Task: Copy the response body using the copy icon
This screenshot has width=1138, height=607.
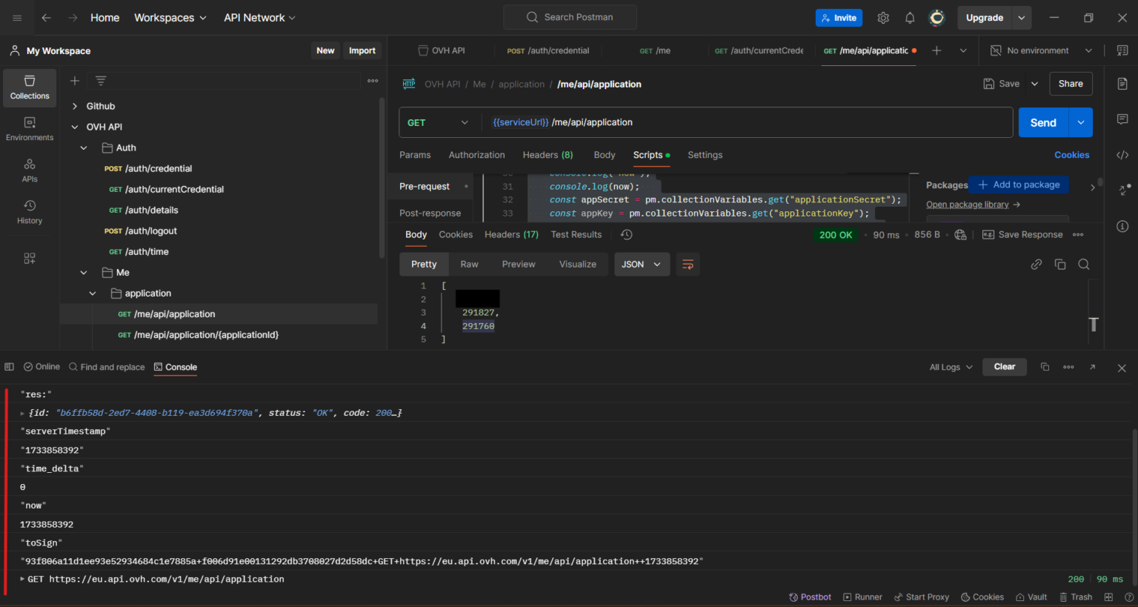Action: pos(1060,264)
